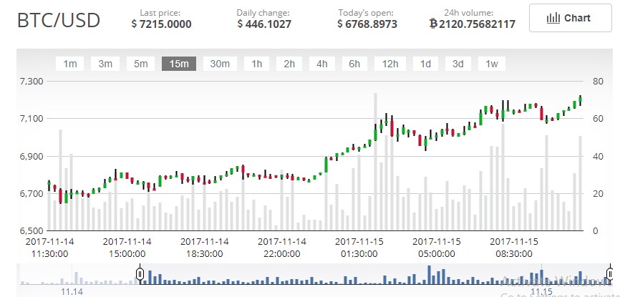Viewport: 620px width, 297px height.
Task: Switch to 5m candle interval
Action: (x=140, y=64)
